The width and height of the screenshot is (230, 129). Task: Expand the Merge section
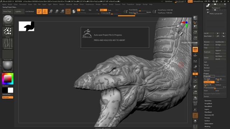[206, 65]
